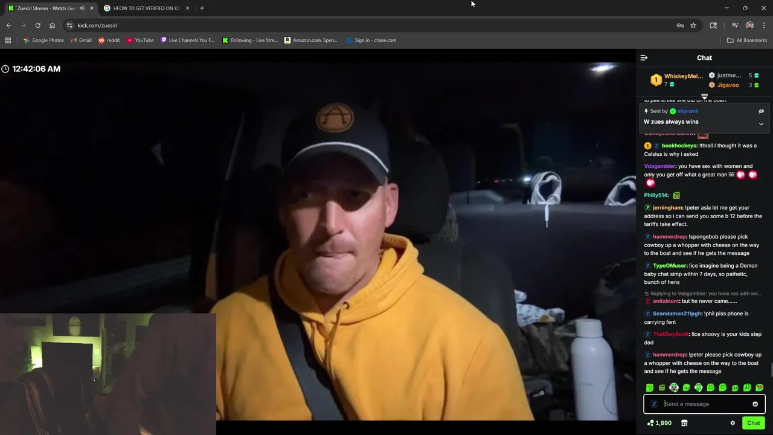Close the Zuesirl Stream tab
The image size is (773, 435).
pyautogui.click(x=92, y=8)
